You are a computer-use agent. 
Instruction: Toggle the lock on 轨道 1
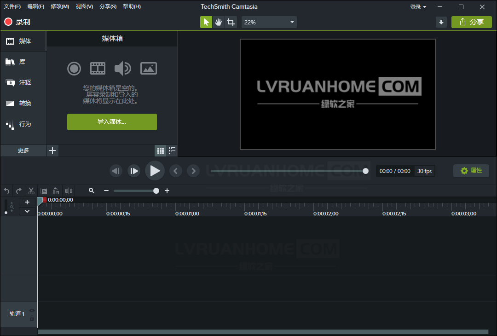(x=32, y=319)
